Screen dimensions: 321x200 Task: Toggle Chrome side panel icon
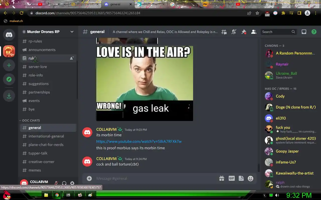(299, 13)
